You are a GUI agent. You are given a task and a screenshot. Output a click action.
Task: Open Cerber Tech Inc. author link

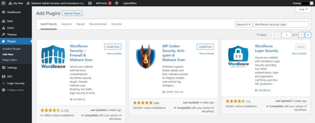pos(175,92)
